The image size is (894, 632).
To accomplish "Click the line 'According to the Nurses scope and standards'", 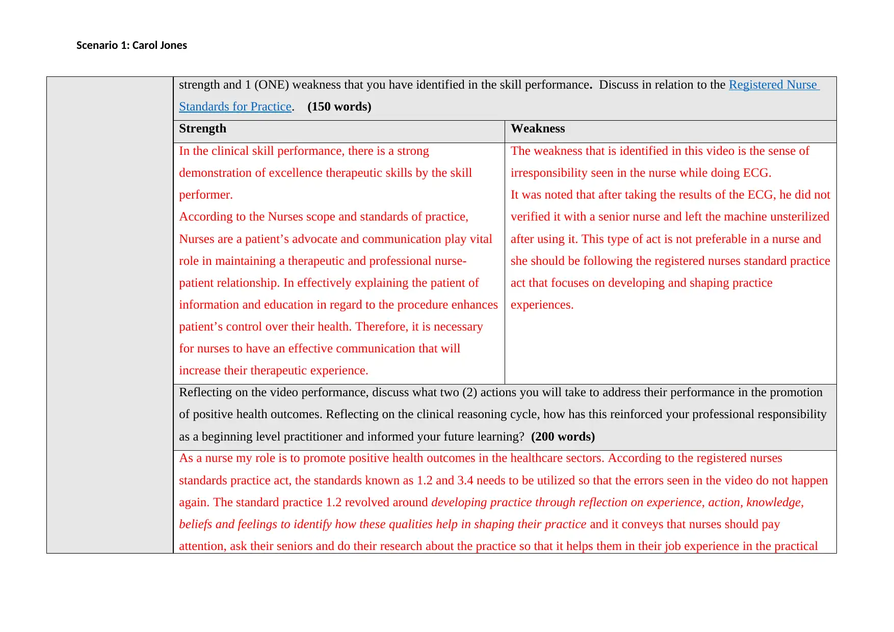I will coord(324,216).
